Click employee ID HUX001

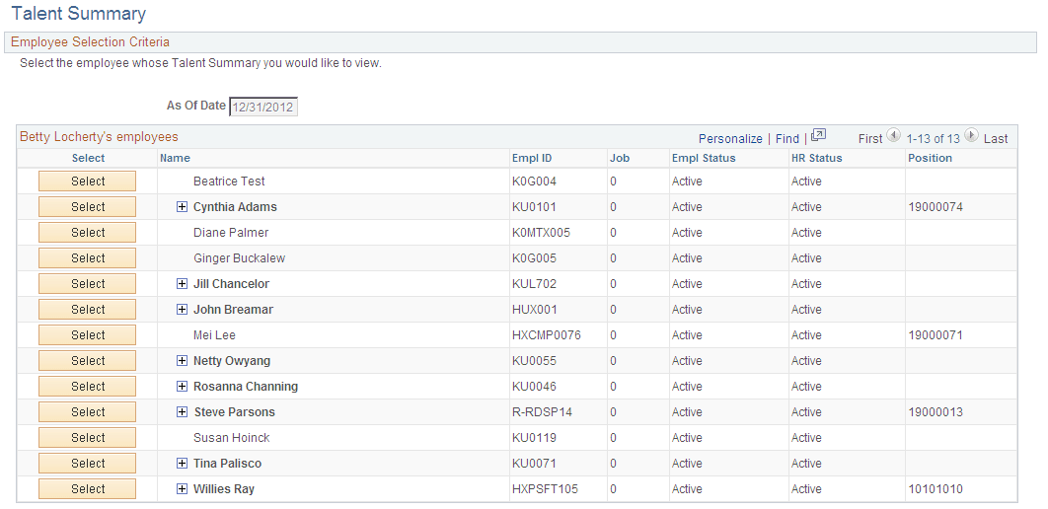534,310
